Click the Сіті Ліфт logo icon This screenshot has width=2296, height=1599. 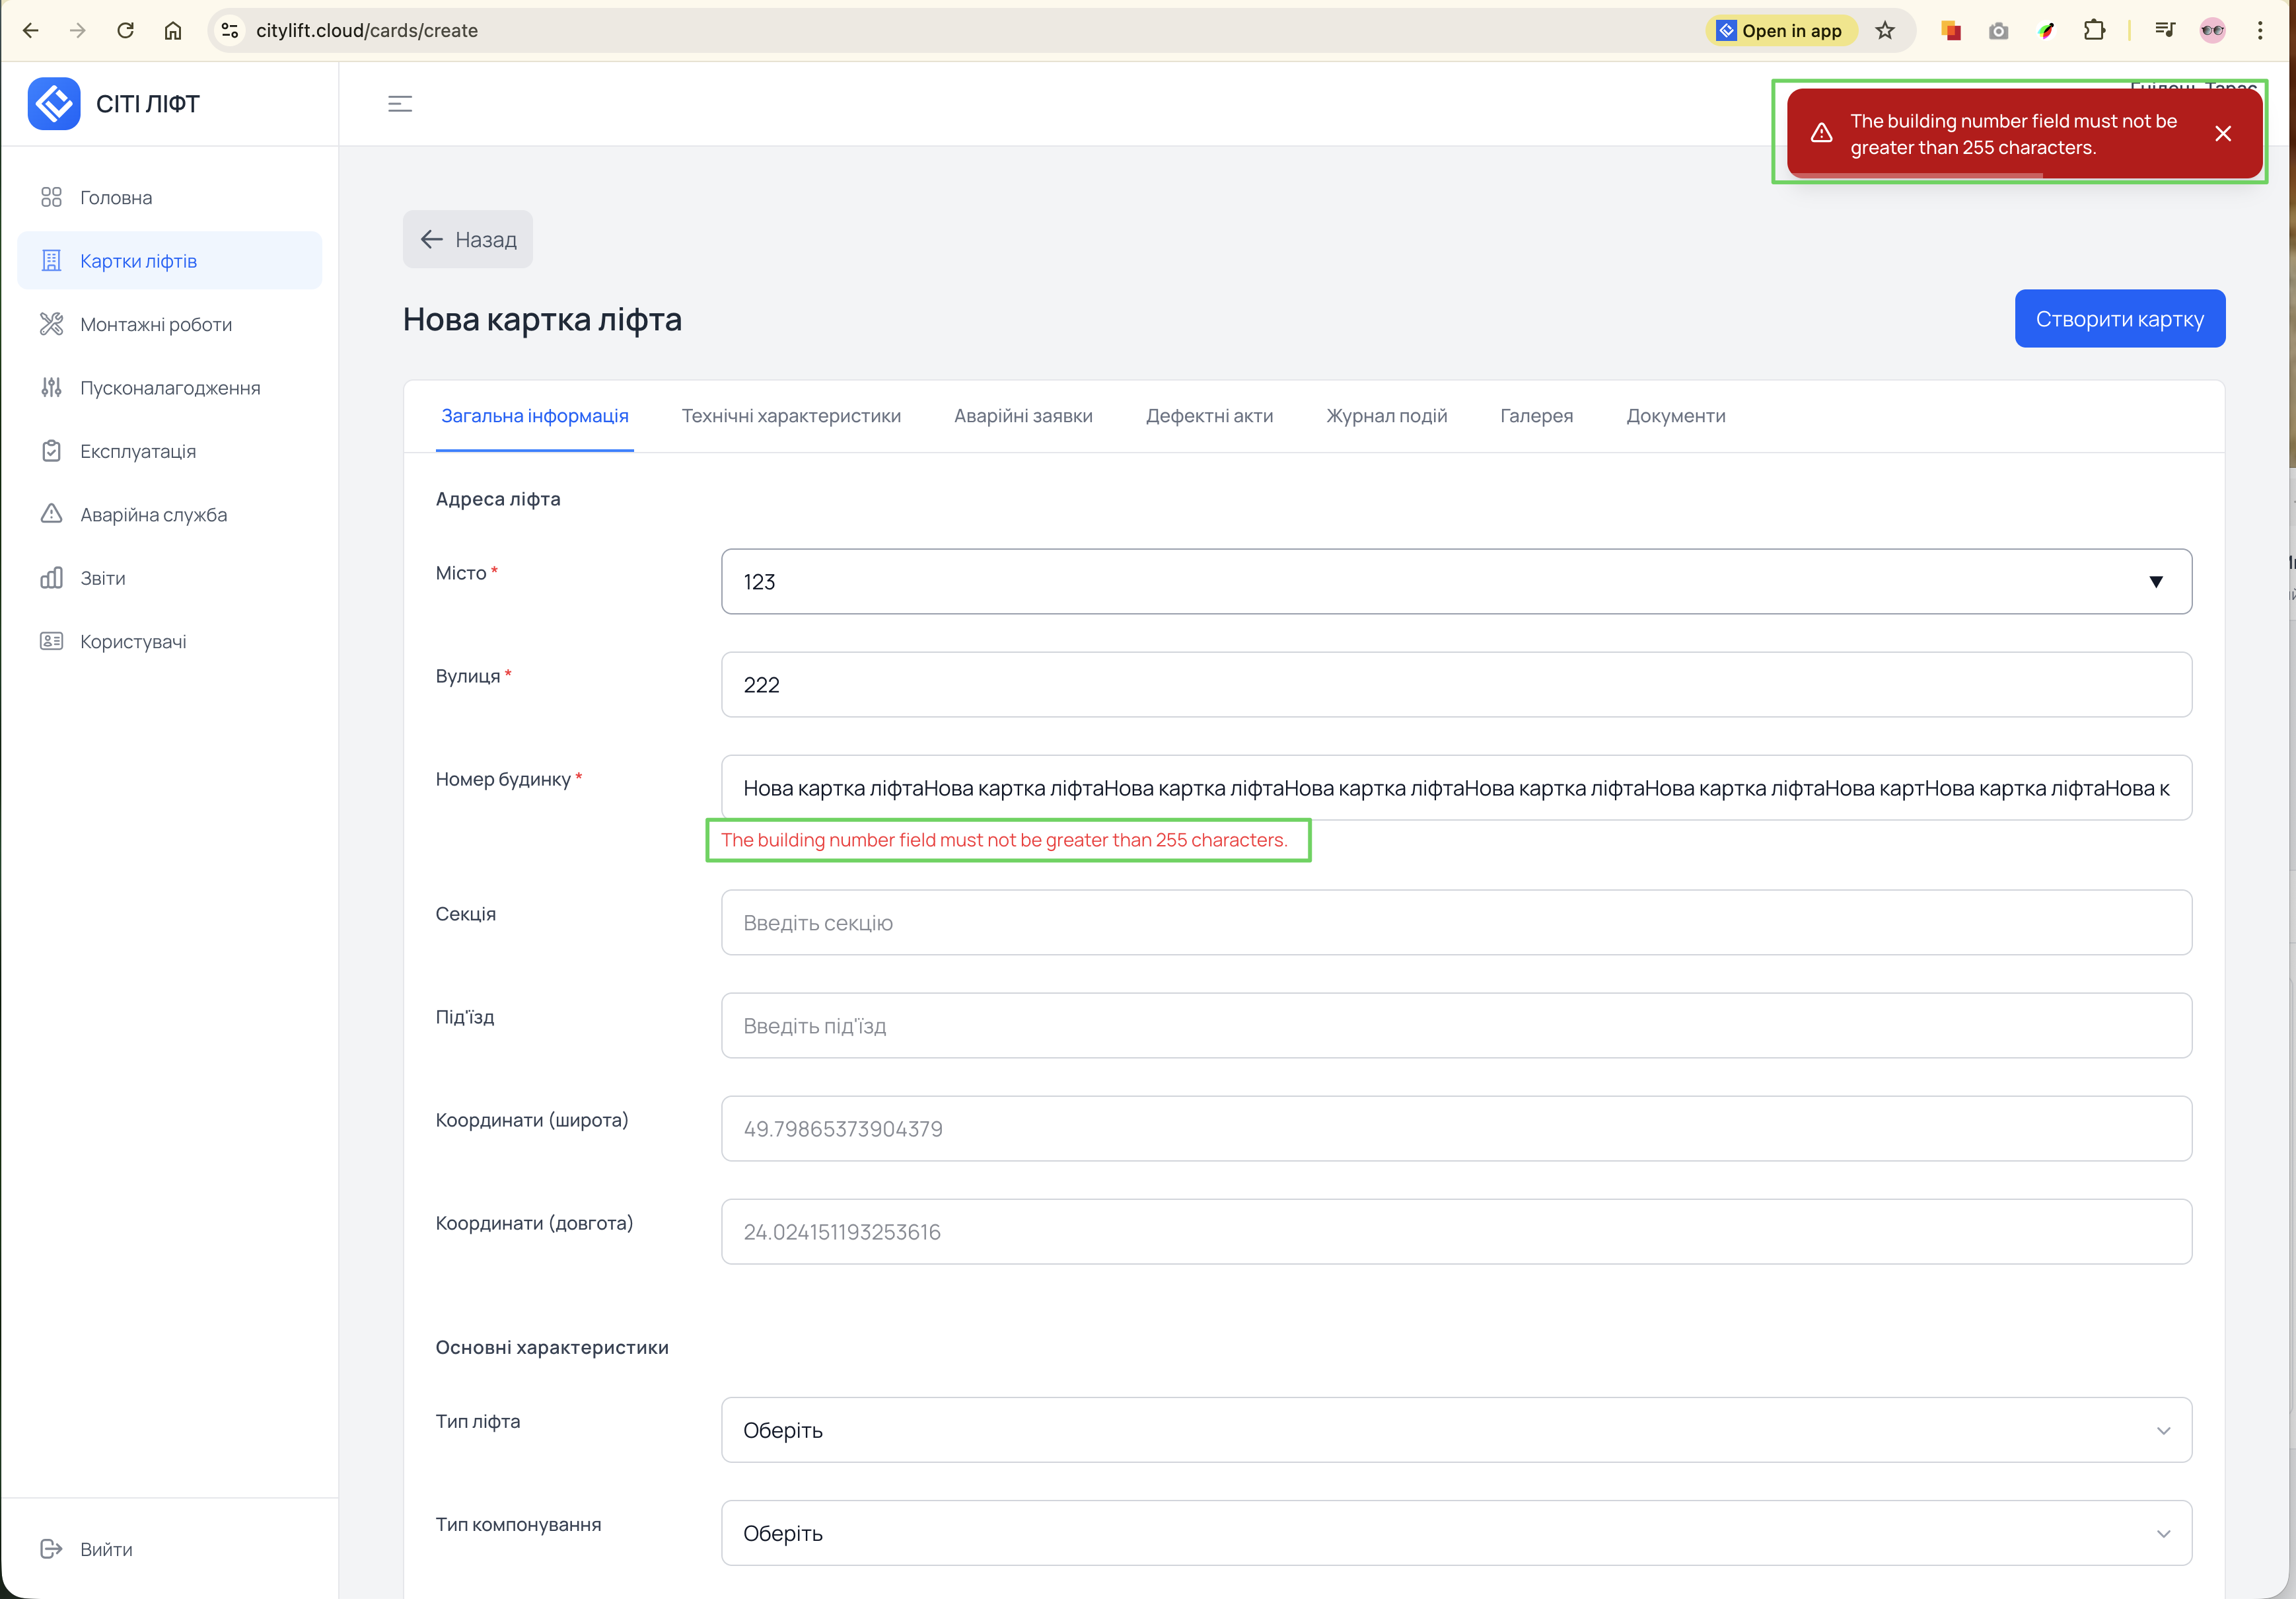[54, 104]
